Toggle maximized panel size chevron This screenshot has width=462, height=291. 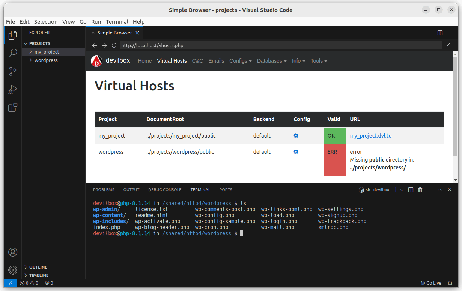pos(440,190)
